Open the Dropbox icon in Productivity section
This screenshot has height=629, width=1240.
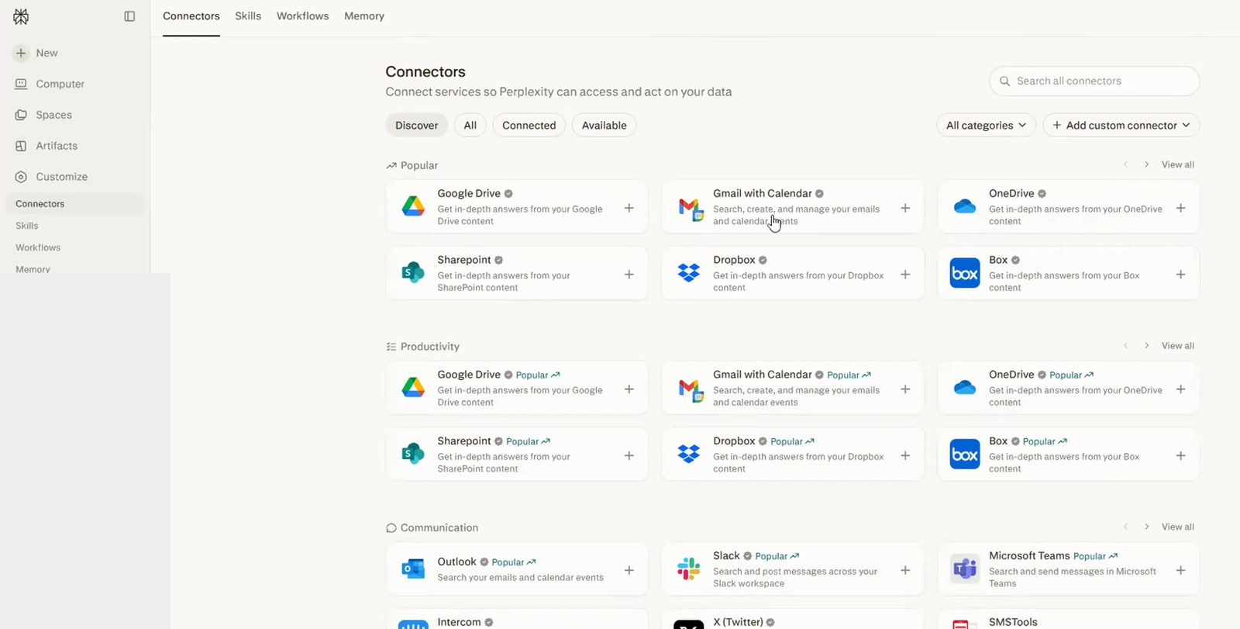689,454
